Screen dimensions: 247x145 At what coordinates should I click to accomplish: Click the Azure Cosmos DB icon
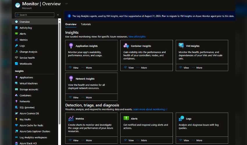(x=16, y=113)
